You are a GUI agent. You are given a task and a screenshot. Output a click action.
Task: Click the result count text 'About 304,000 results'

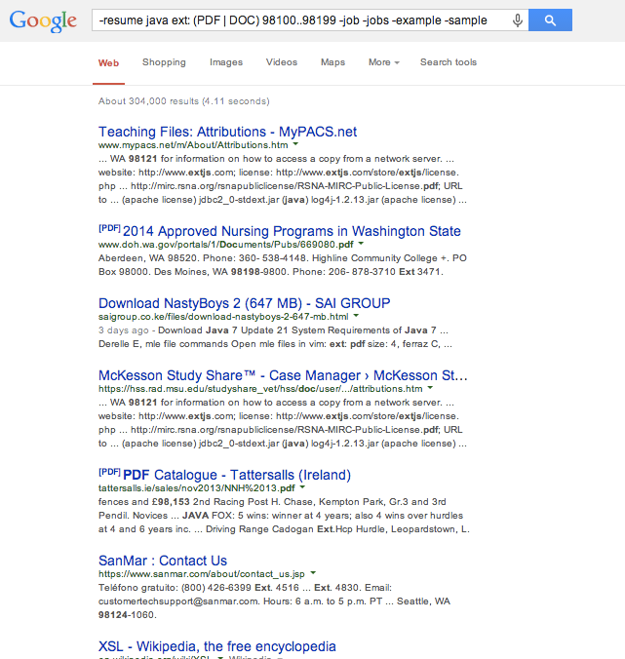click(x=148, y=101)
